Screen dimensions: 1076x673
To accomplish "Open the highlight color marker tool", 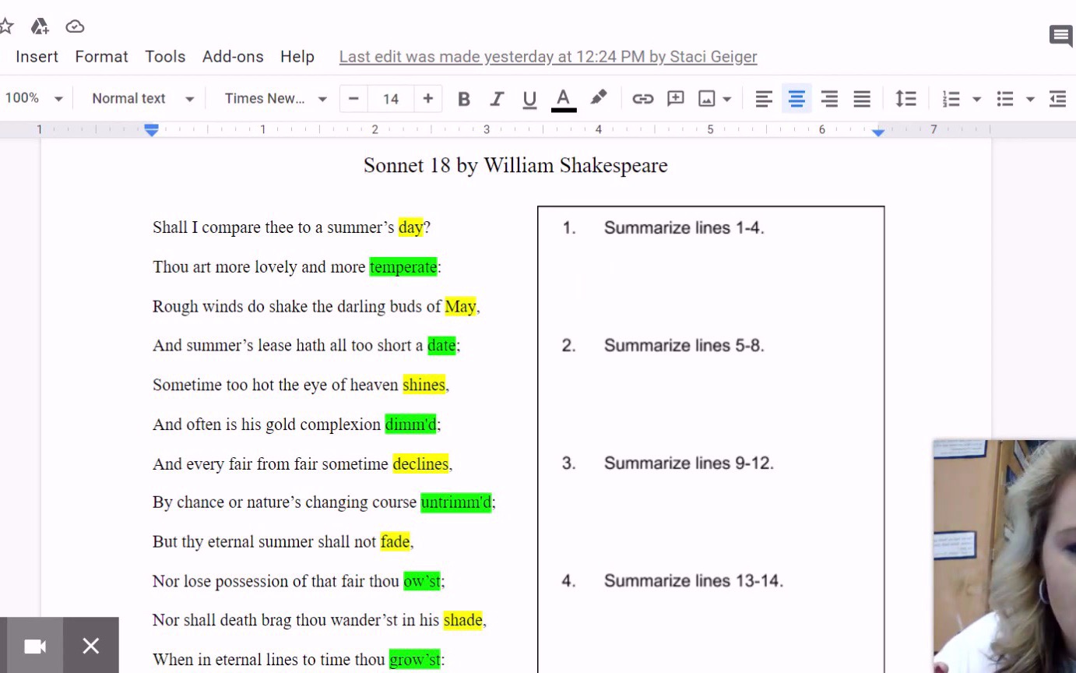I will pyautogui.click(x=598, y=98).
